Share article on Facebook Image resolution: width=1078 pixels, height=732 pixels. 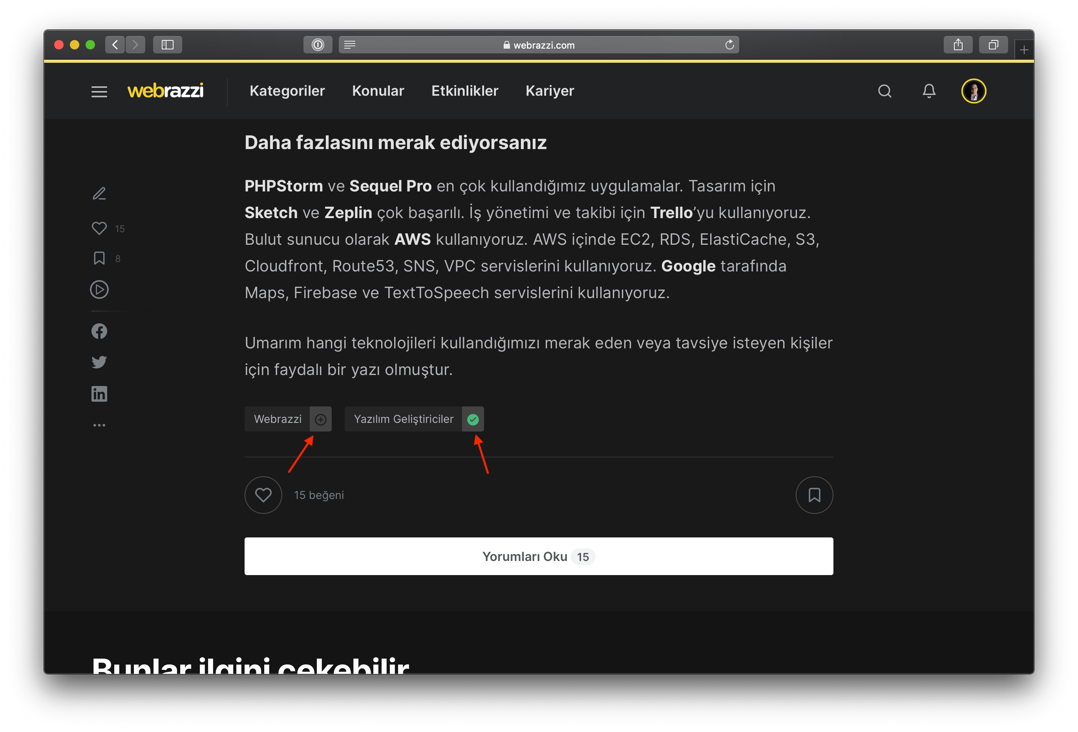[99, 331]
